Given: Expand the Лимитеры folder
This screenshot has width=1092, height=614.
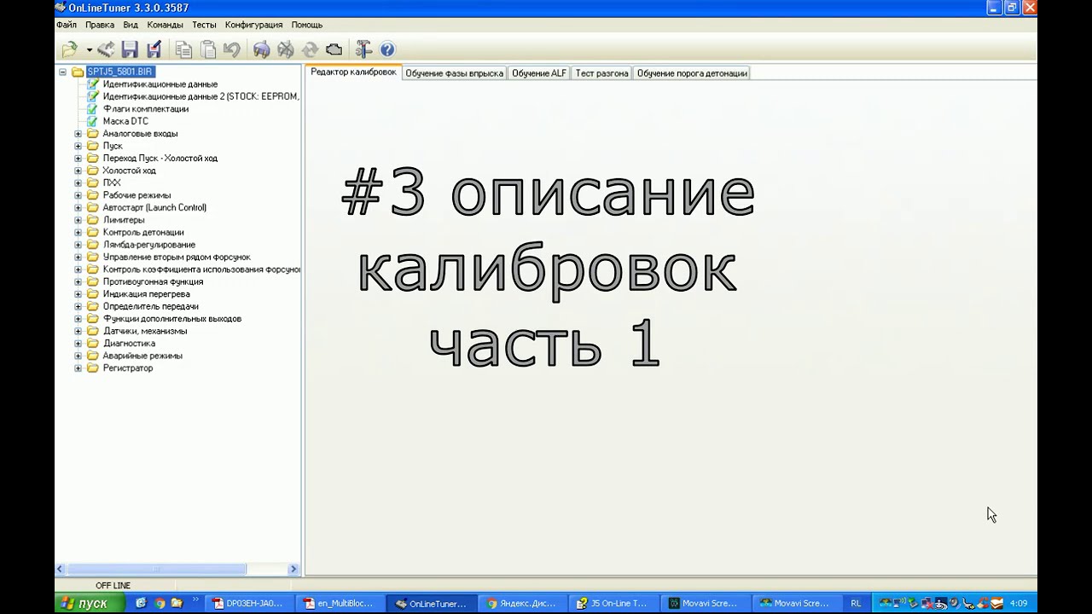Looking at the screenshot, I should click(78, 220).
